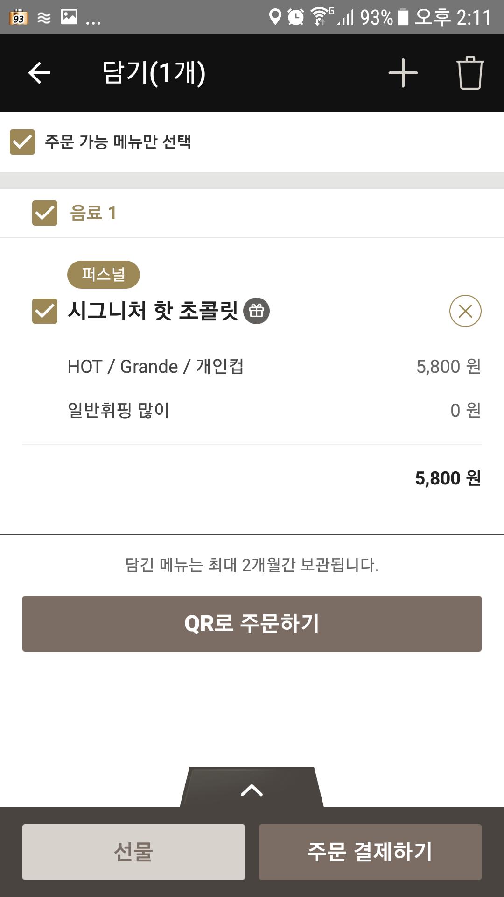Tap the back arrow in header
This screenshot has width=504, height=897.
pos(39,73)
